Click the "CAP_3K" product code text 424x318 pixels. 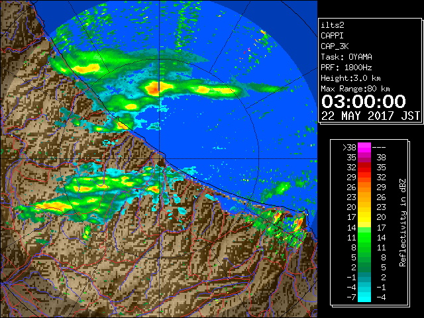pos(335,46)
